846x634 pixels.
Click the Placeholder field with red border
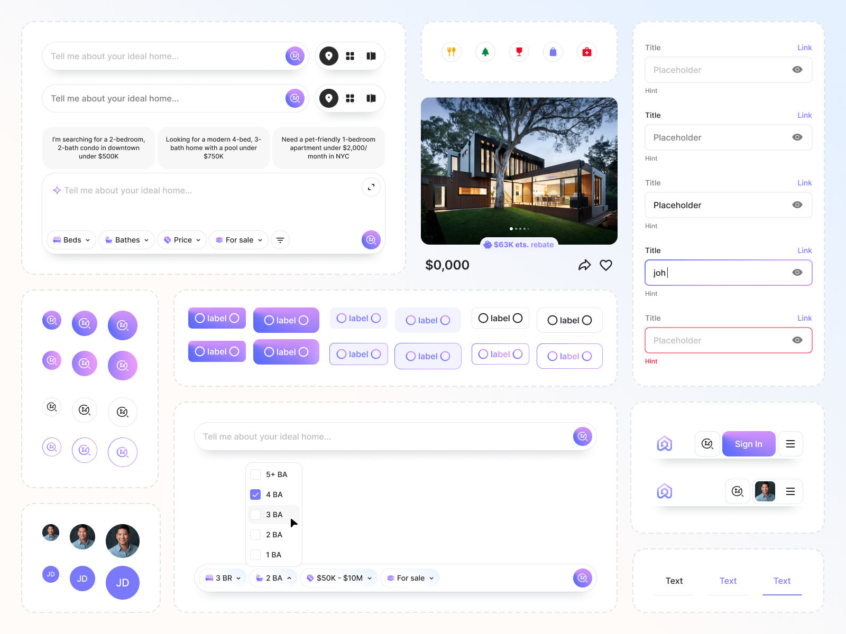729,340
